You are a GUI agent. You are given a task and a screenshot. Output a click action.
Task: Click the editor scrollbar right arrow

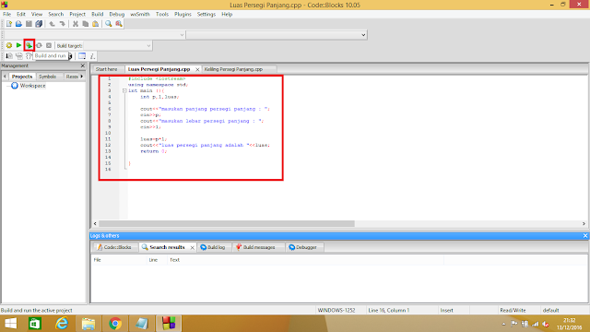[x=584, y=223]
